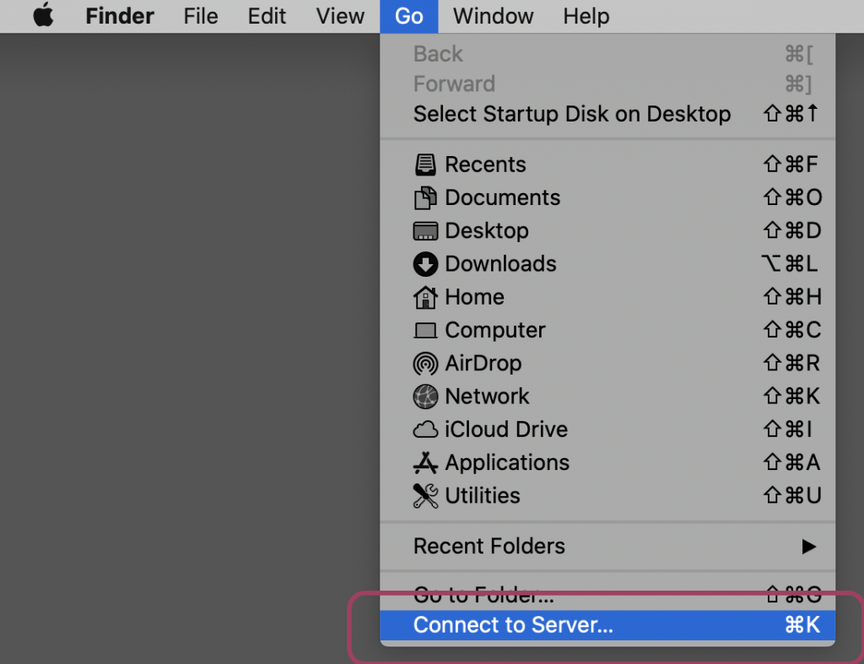Open the Window menu

click(x=493, y=16)
